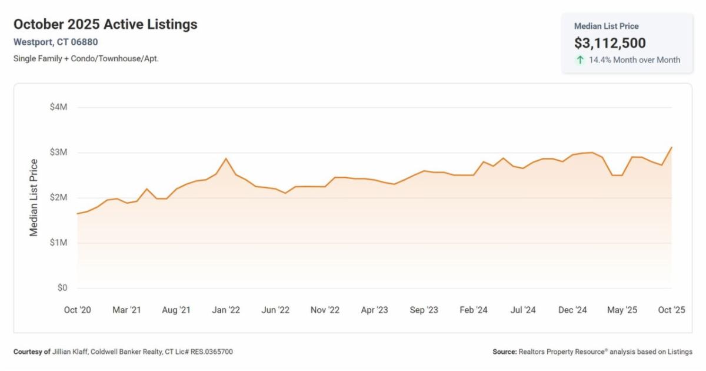Click the Realtors Property Resource source text
This screenshot has width=706, height=371.
pyautogui.click(x=592, y=352)
